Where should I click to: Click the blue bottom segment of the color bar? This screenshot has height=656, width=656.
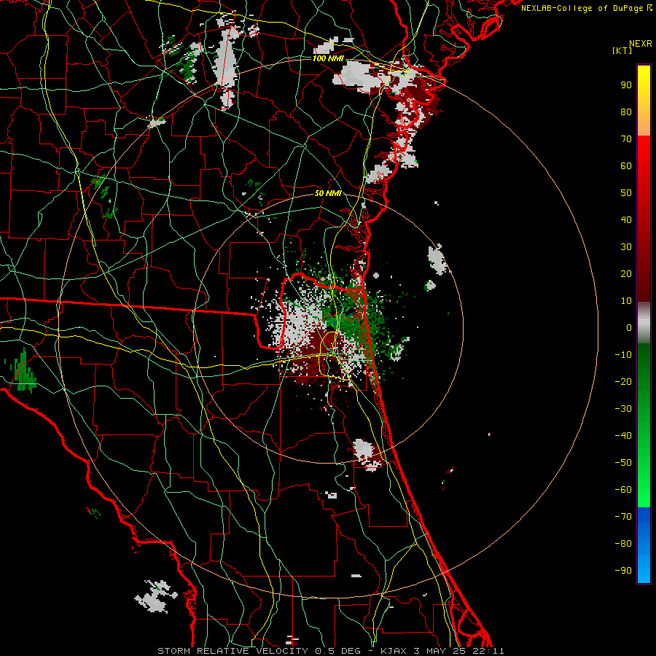(644, 545)
